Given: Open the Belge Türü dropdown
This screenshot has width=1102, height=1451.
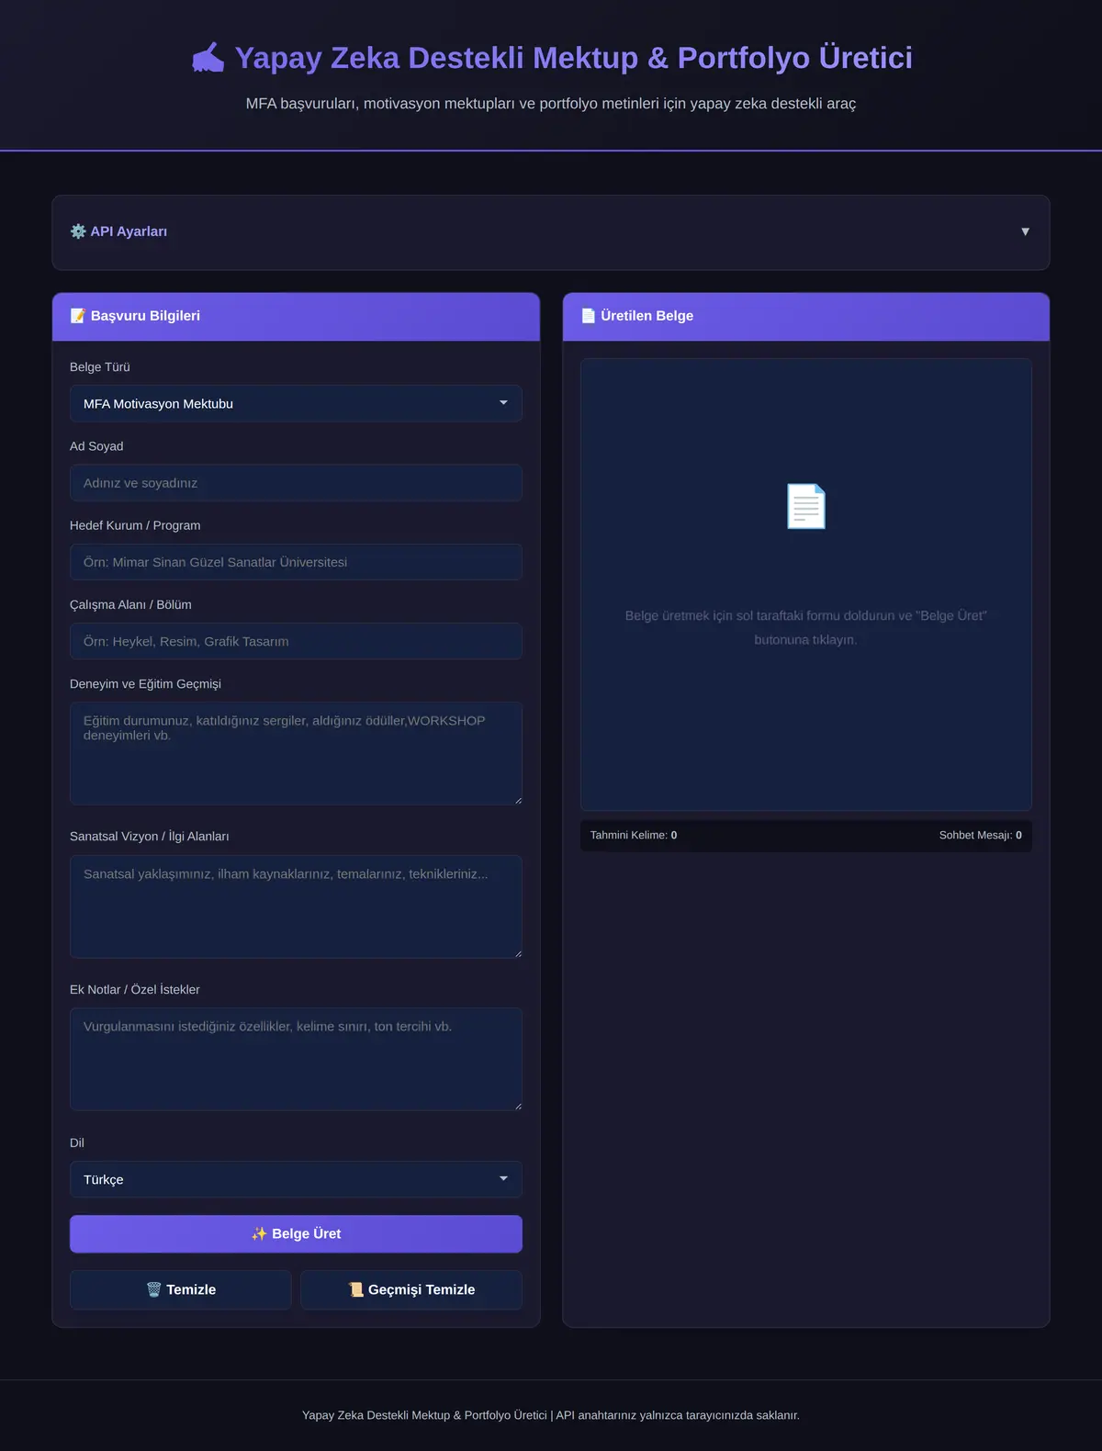Looking at the screenshot, I should coord(296,403).
